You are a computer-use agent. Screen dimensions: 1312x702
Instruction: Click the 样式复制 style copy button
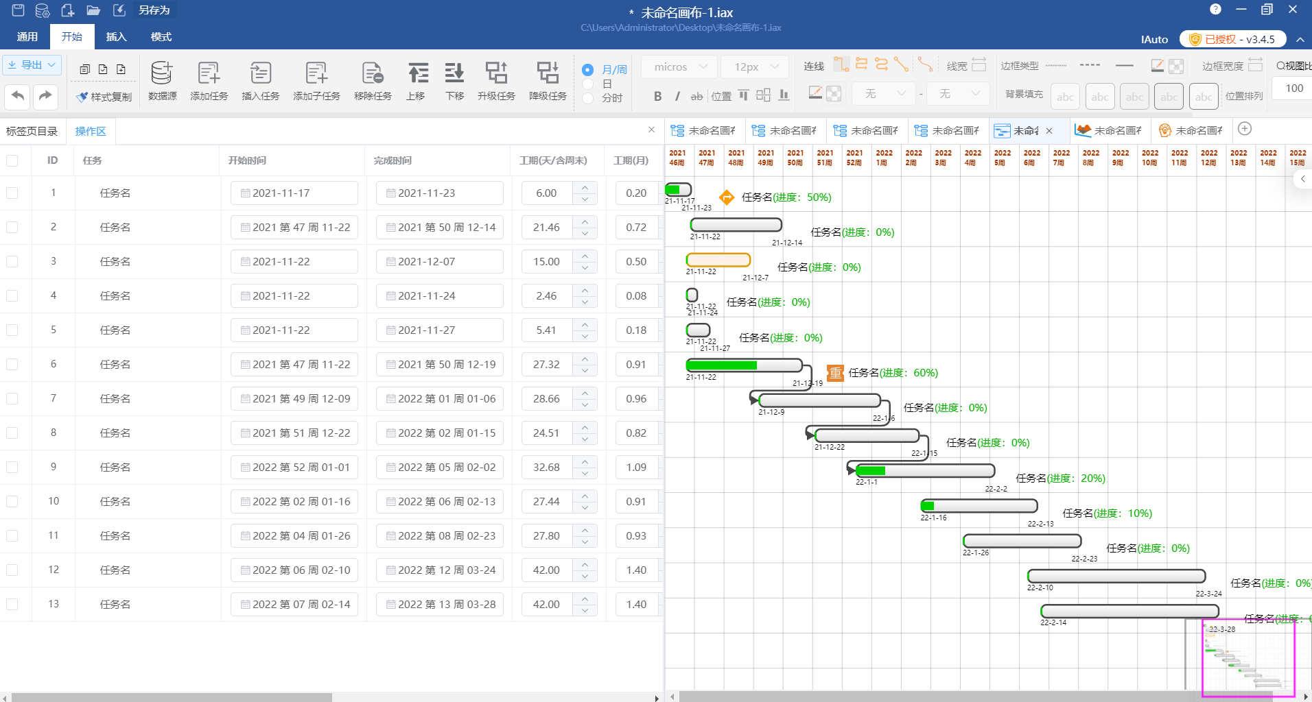pyautogui.click(x=104, y=97)
